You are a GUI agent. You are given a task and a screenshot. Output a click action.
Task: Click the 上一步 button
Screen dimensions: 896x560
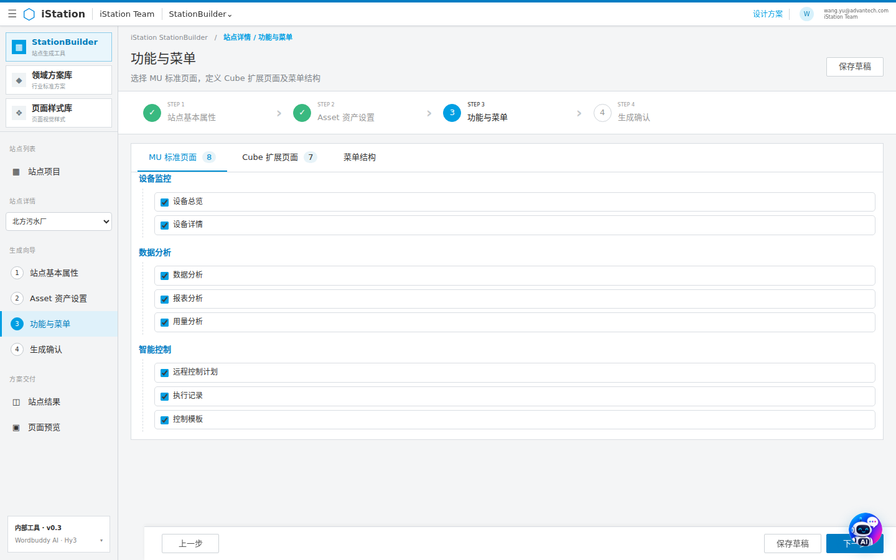point(190,543)
